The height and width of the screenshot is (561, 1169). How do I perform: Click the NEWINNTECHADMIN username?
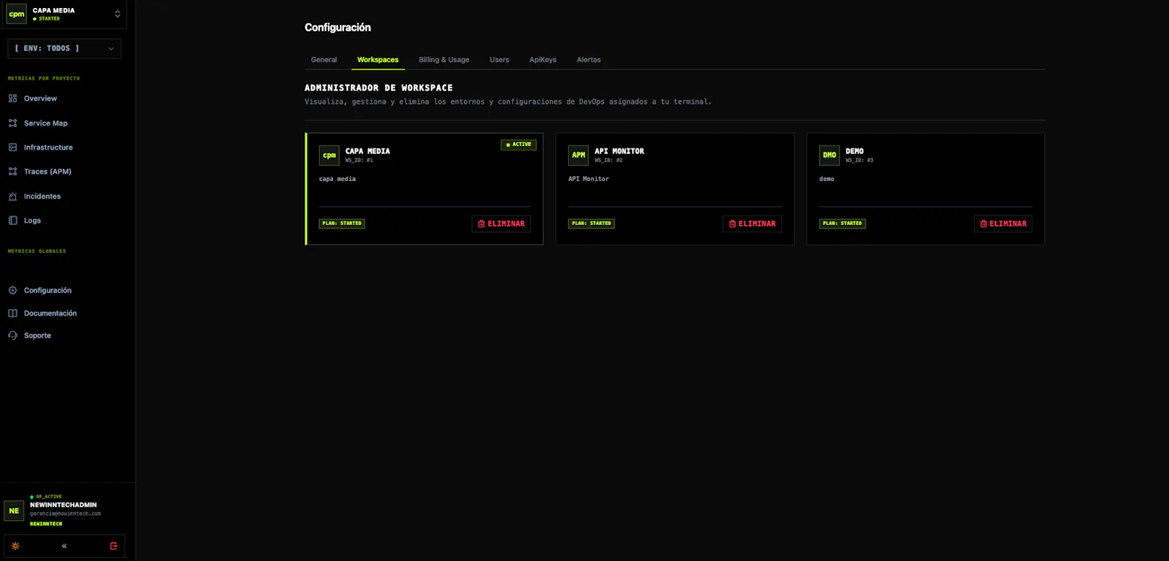[63, 505]
